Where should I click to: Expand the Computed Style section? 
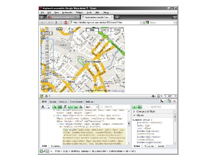(153, 111)
